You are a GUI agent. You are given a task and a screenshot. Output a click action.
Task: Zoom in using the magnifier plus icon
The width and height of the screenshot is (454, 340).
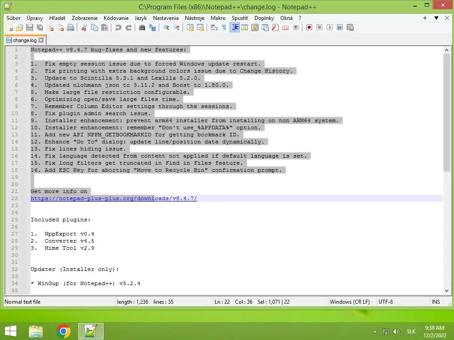166,27
